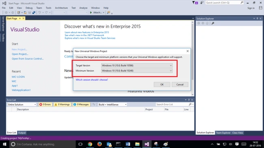Pin the Start Page tab

point(20,18)
